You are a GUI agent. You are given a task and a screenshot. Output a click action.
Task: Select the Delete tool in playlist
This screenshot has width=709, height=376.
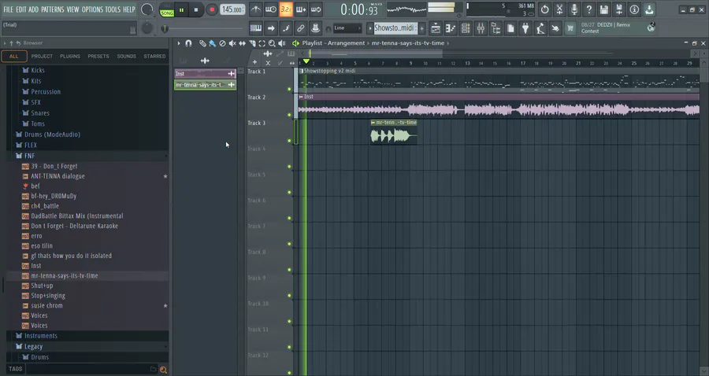point(222,43)
